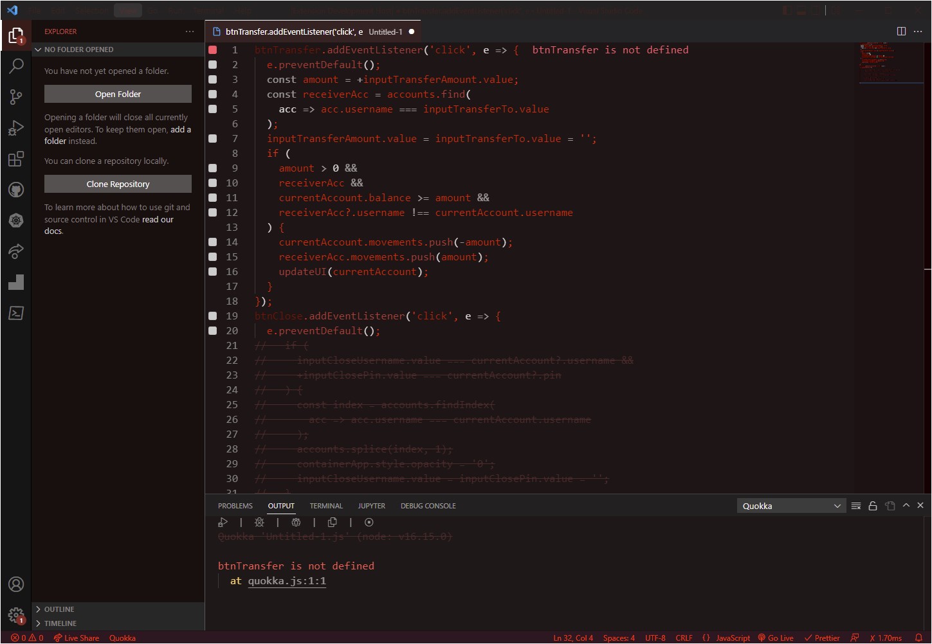
Task: Open the quokka.js:1:1 link in the output
Action: 287,581
